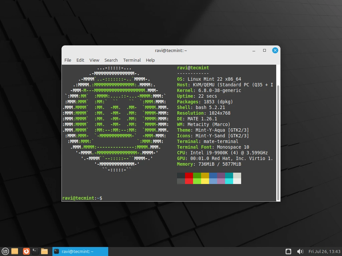Image resolution: width=342 pixels, height=256 pixels.
Task: Click the red color block in neofetch output
Action: point(189,175)
